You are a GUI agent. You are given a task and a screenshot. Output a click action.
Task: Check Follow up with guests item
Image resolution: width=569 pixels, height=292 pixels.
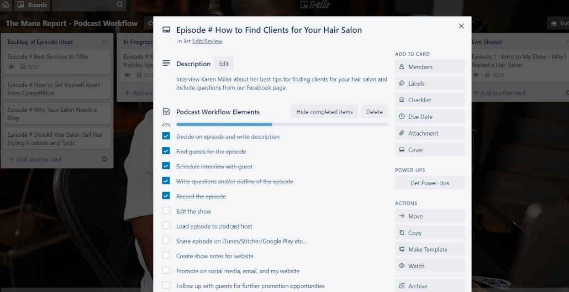click(166, 286)
